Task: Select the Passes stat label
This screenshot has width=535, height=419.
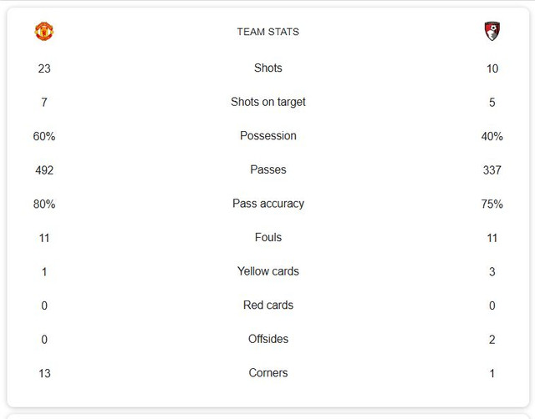Action: (x=268, y=169)
